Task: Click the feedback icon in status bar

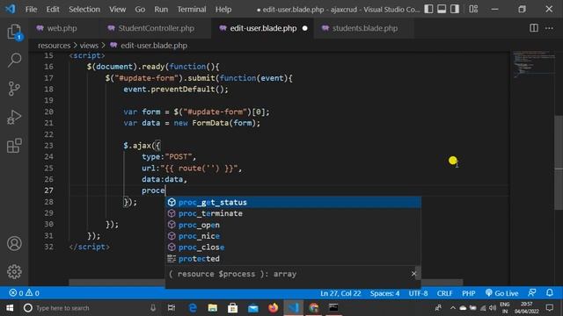Action: pyautogui.click(x=532, y=292)
